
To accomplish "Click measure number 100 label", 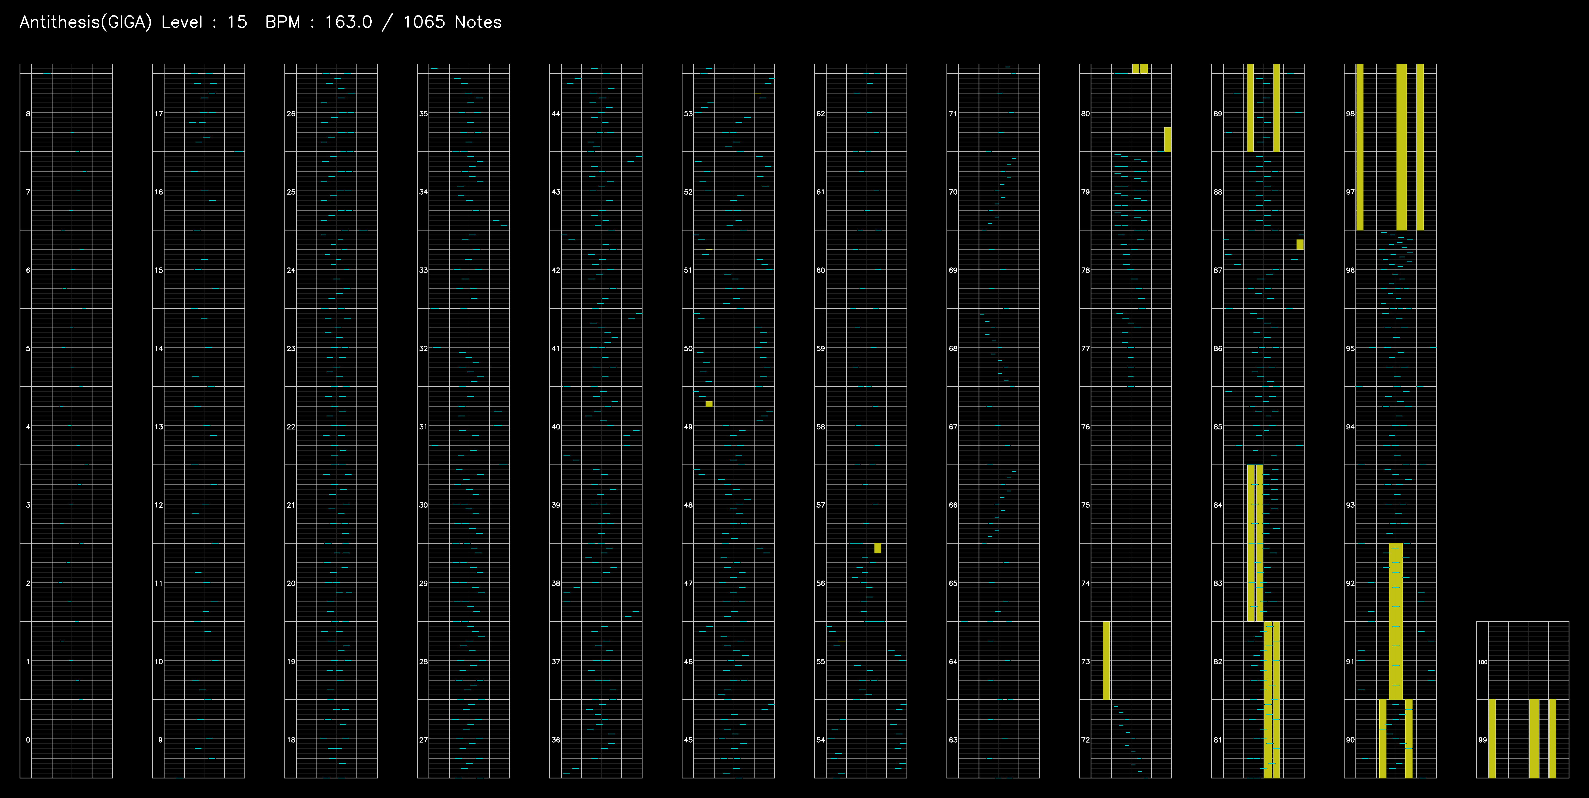I will (1482, 662).
